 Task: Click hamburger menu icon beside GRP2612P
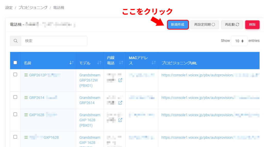point(26,75)
